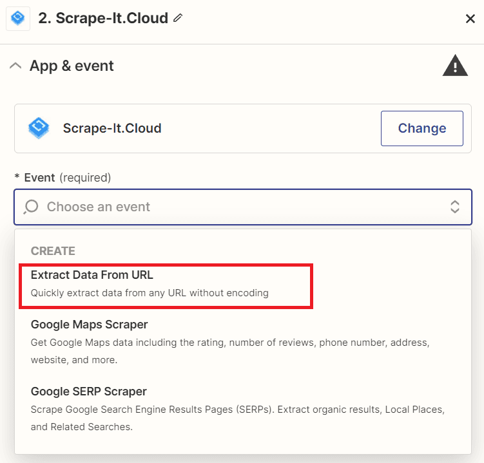Screen dimensions: 484x463
Task: Click the warning triangle icon
Action: 455,66
